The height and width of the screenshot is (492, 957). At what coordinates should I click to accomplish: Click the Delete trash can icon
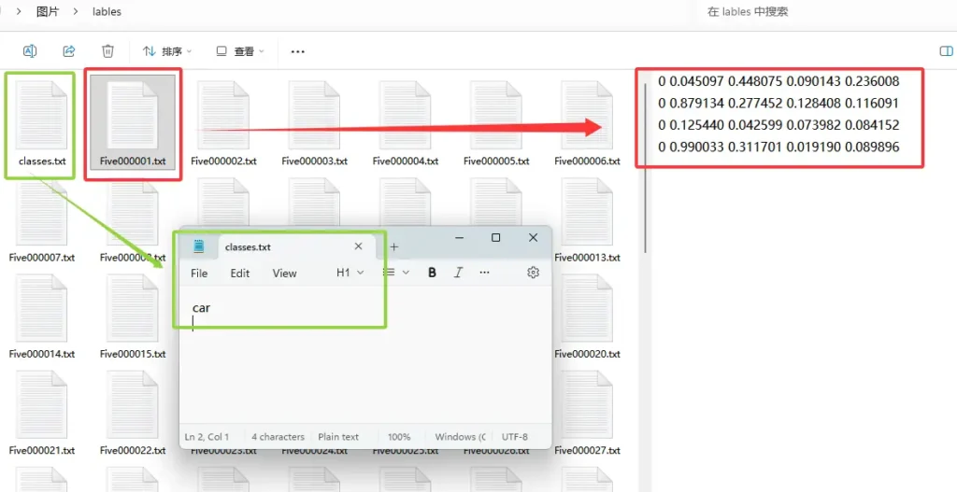107,51
